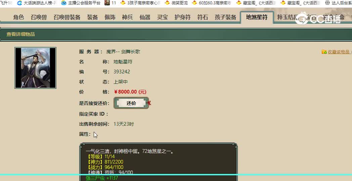The image size is (352, 181).
Task: Click the 【等级】11/14 attribute line
Action: [x=100, y=157]
